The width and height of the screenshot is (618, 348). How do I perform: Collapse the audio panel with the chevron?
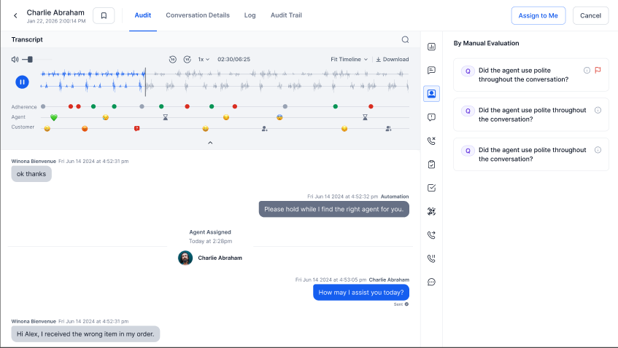(x=210, y=143)
